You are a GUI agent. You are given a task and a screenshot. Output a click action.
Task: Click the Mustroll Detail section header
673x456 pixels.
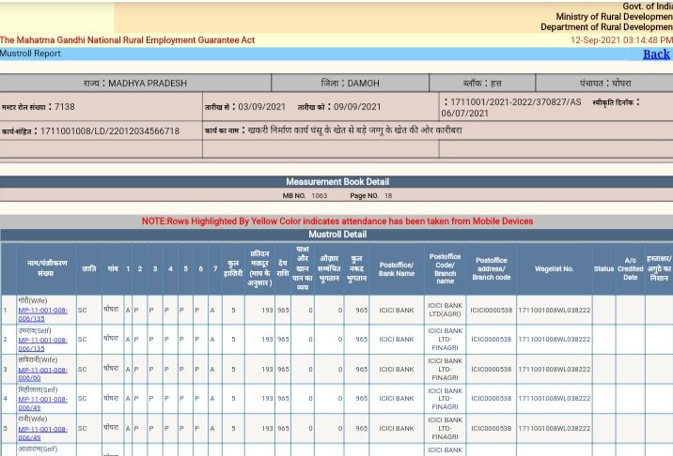(337, 235)
